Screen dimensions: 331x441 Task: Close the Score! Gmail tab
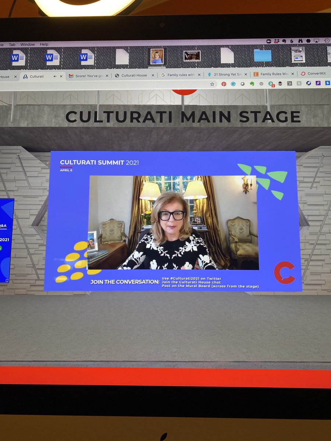107,76
